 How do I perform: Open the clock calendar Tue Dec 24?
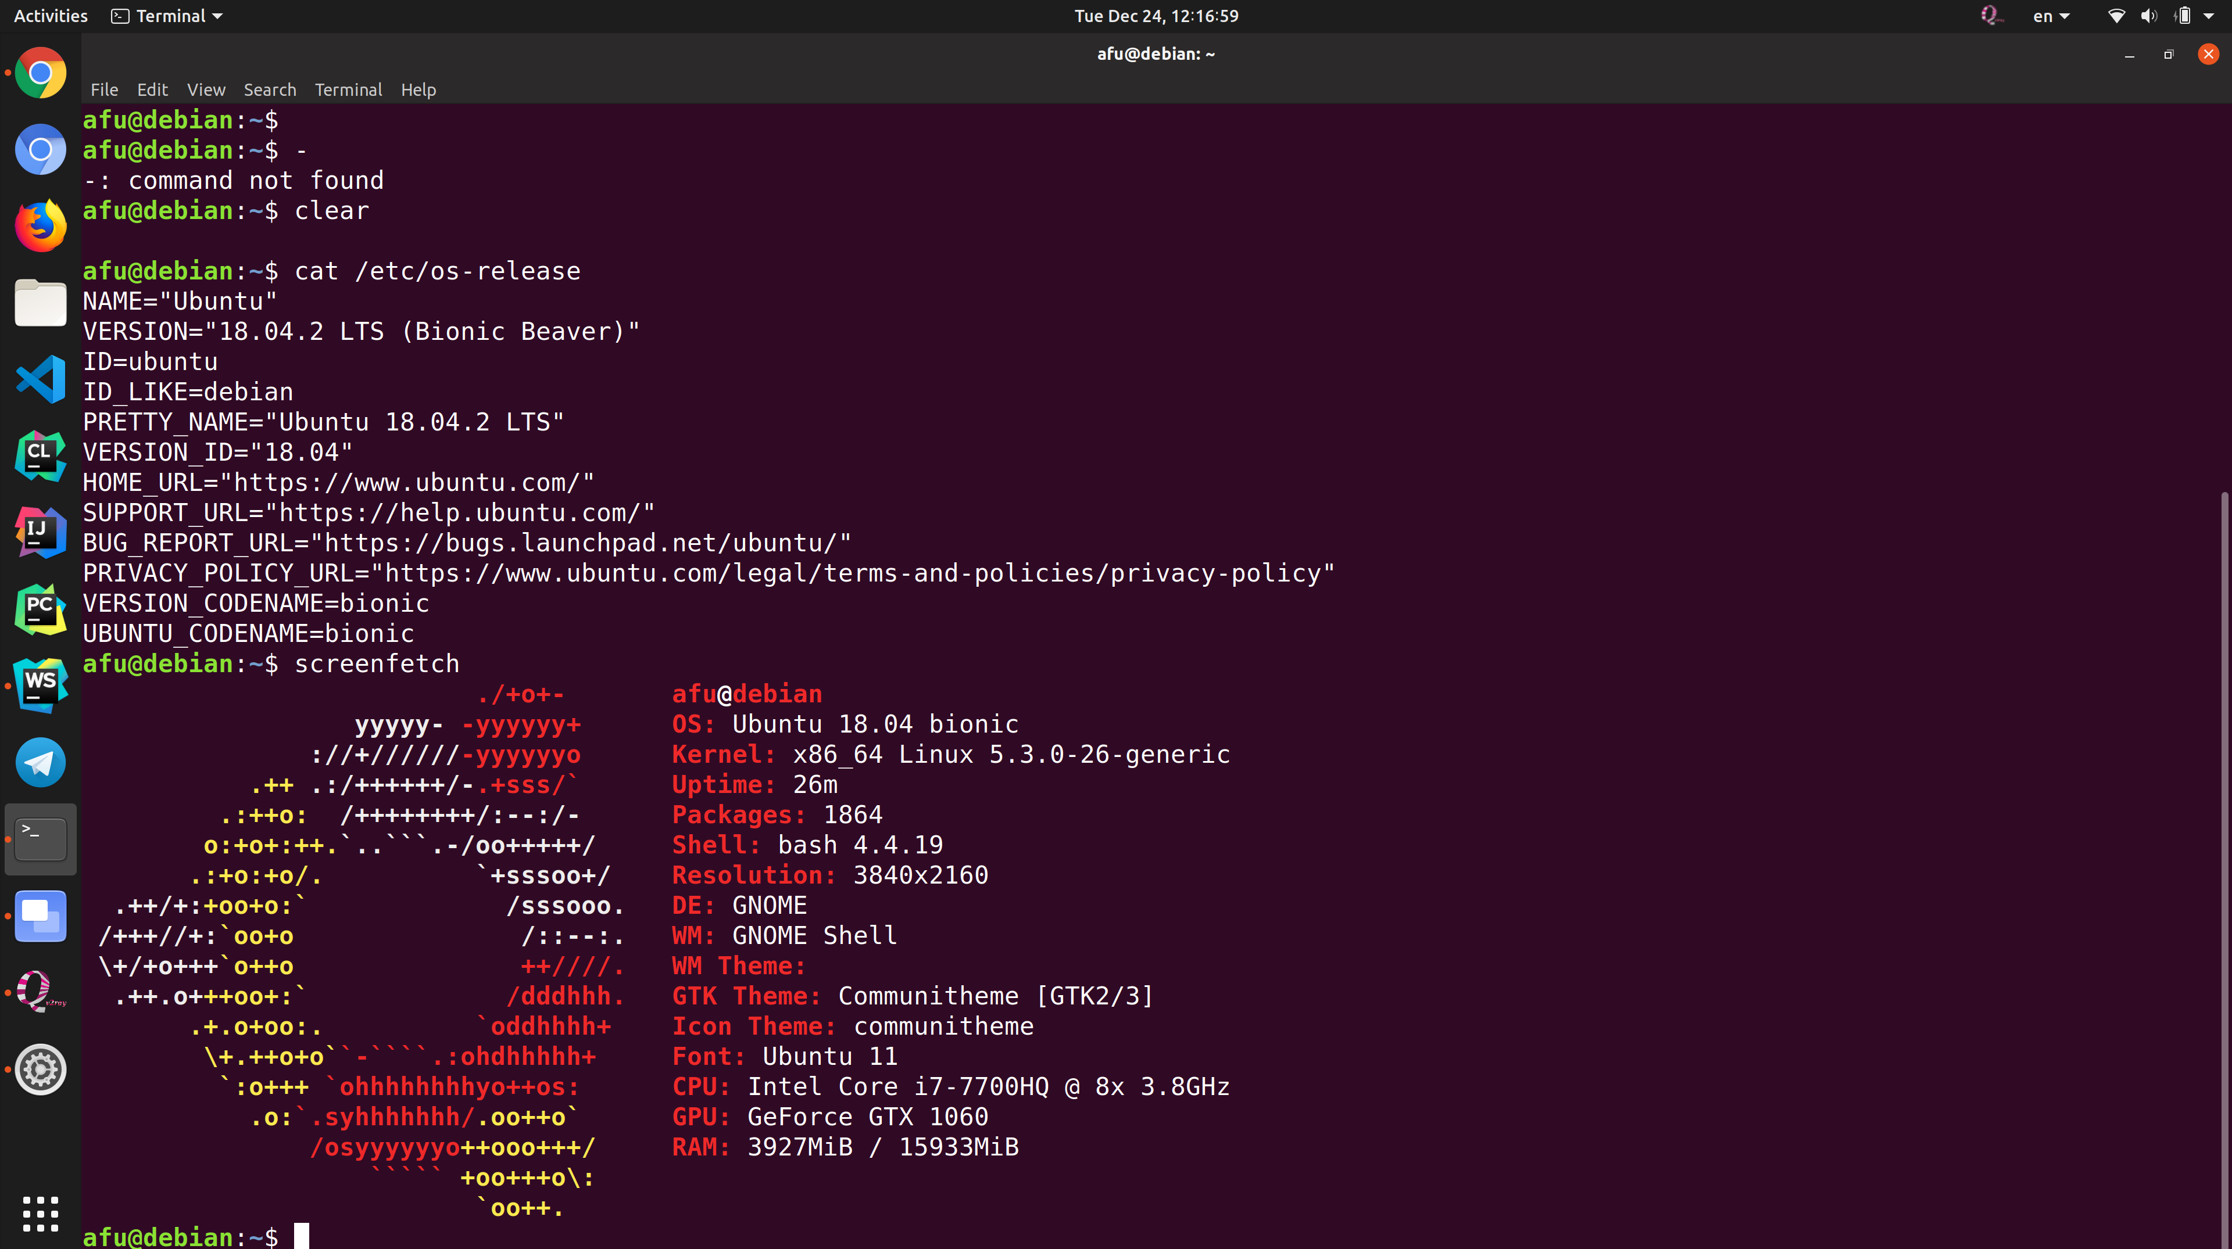1156,16
